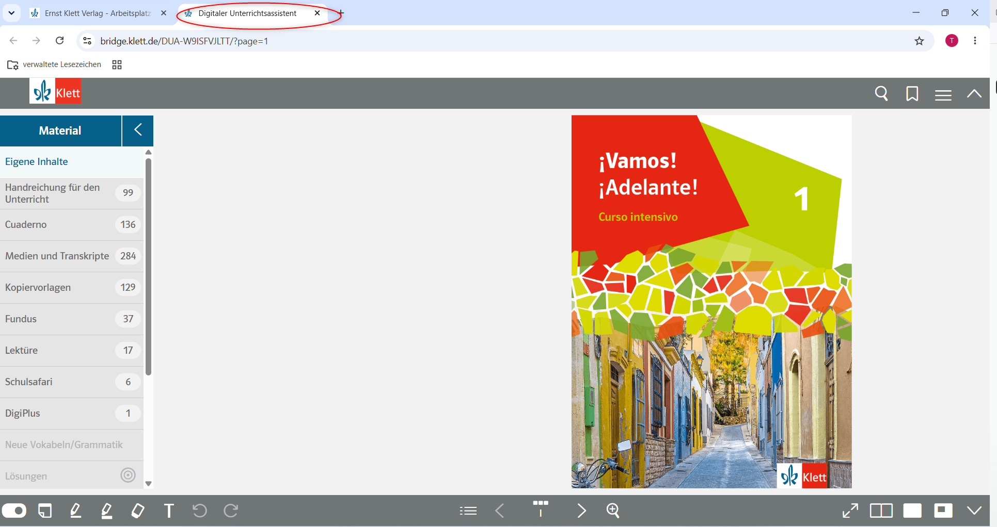Select the highlighter marker tool

[x=107, y=510]
